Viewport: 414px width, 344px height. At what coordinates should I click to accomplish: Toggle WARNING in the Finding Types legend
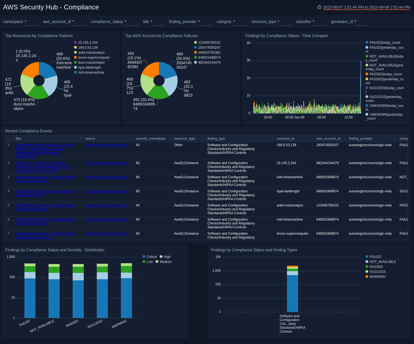375,277
